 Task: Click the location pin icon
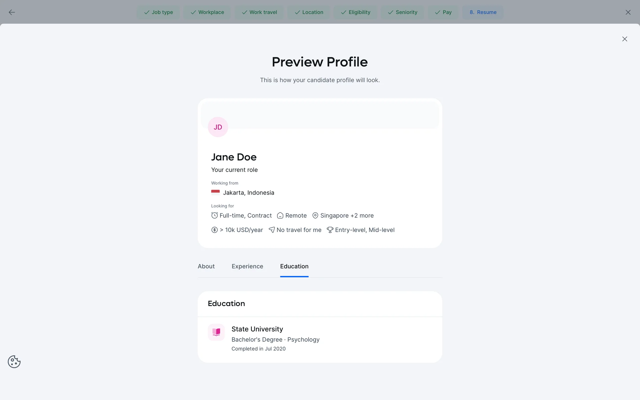[315, 215]
